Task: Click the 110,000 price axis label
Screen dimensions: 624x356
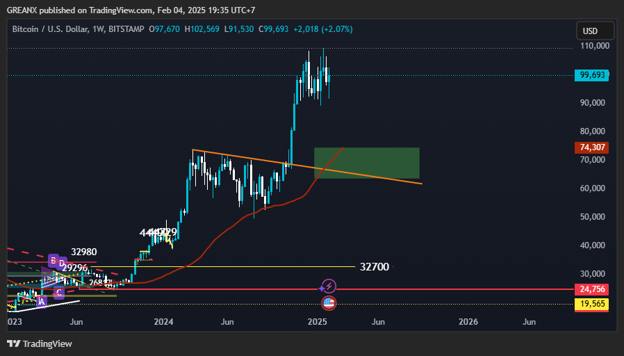Action: [595, 46]
